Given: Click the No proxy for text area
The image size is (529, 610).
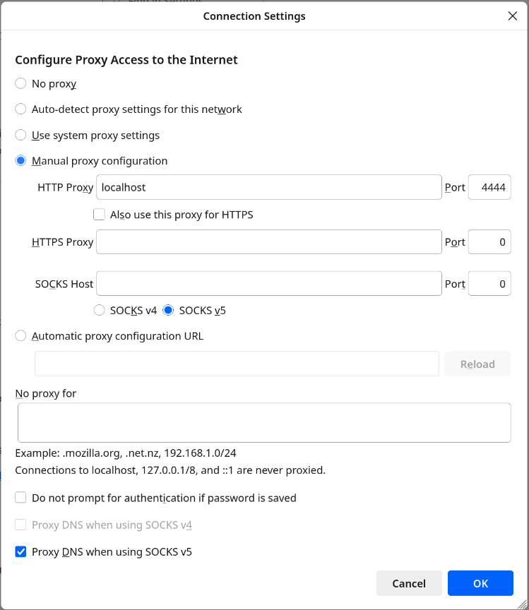Looking at the screenshot, I should click(264, 422).
